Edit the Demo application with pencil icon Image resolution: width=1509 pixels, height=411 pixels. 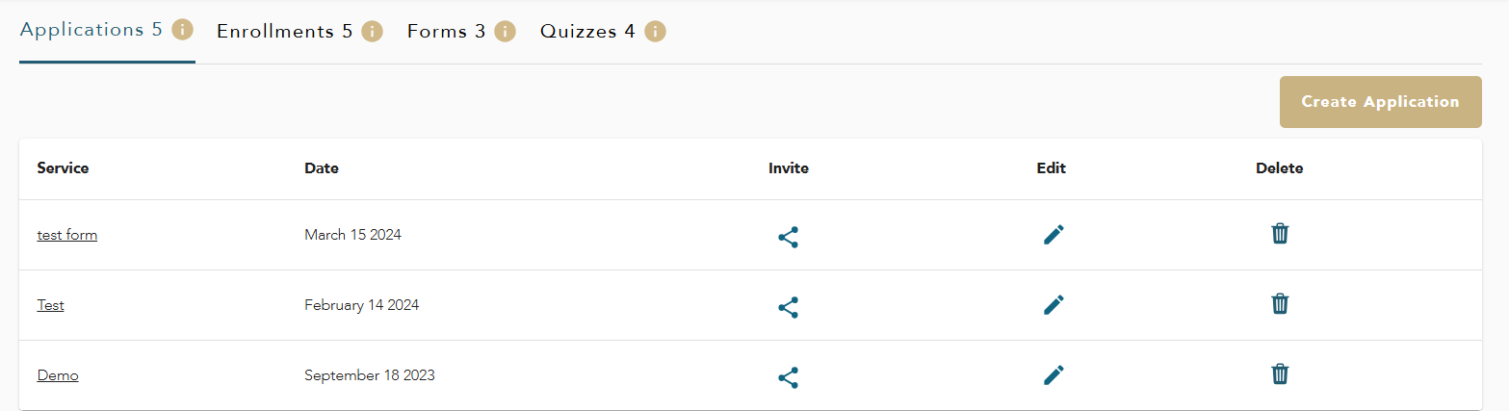(x=1054, y=375)
